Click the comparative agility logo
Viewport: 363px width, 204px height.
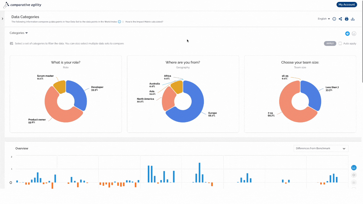coord(22,5)
